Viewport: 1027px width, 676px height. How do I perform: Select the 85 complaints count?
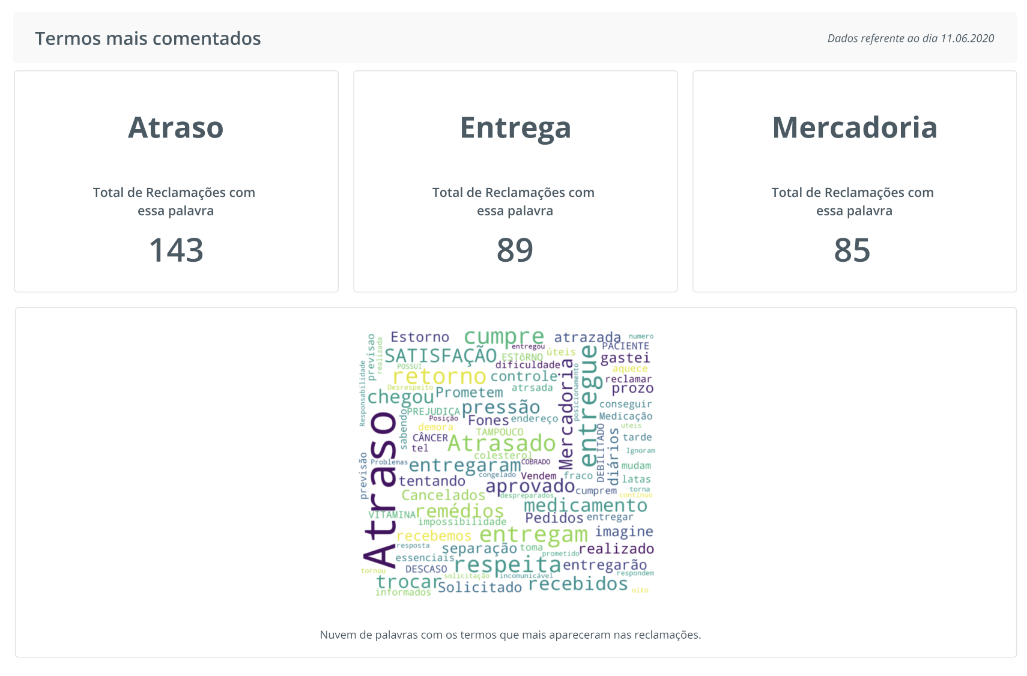point(852,250)
